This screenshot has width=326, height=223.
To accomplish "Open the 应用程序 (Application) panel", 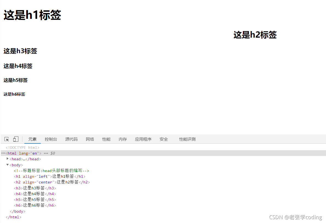I will (x=143, y=139).
